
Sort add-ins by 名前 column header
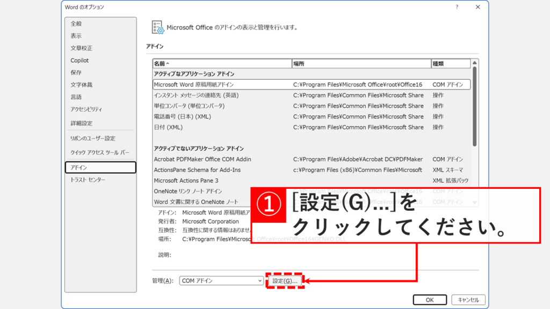tap(222, 63)
